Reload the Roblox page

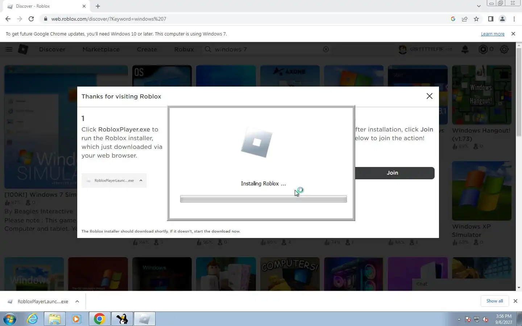point(31,19)
